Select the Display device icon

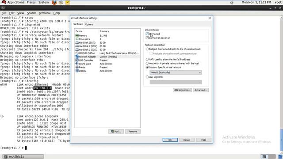tap(77, 71)
